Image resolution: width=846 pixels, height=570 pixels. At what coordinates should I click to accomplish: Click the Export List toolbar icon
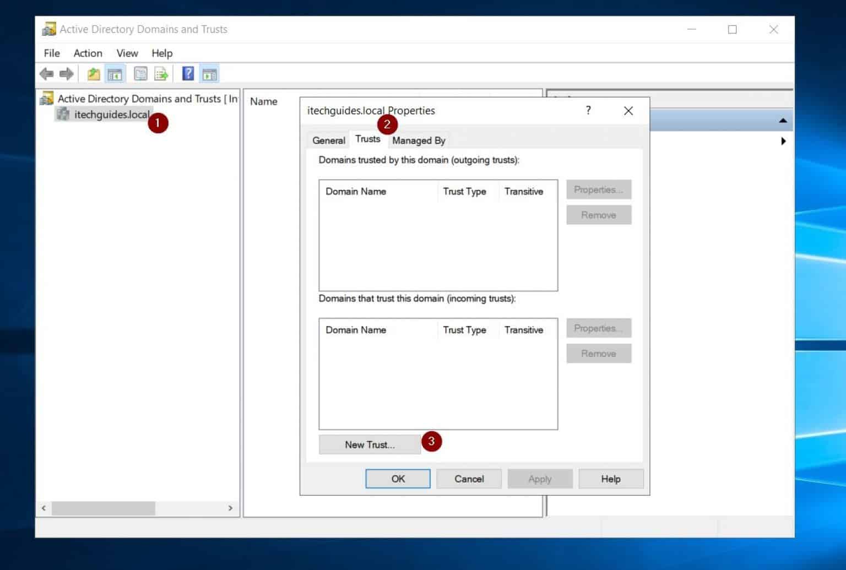[161, 73]
